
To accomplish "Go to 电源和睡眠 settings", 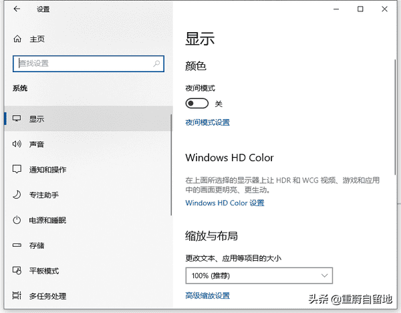I will point(88,220).
